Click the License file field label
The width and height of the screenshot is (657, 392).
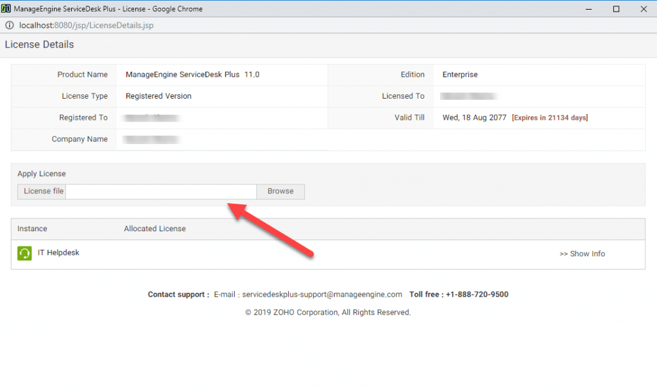pyautogui.click(x=44, y=191)
